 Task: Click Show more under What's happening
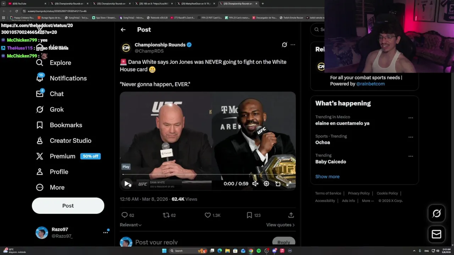(x=327, y=176)
